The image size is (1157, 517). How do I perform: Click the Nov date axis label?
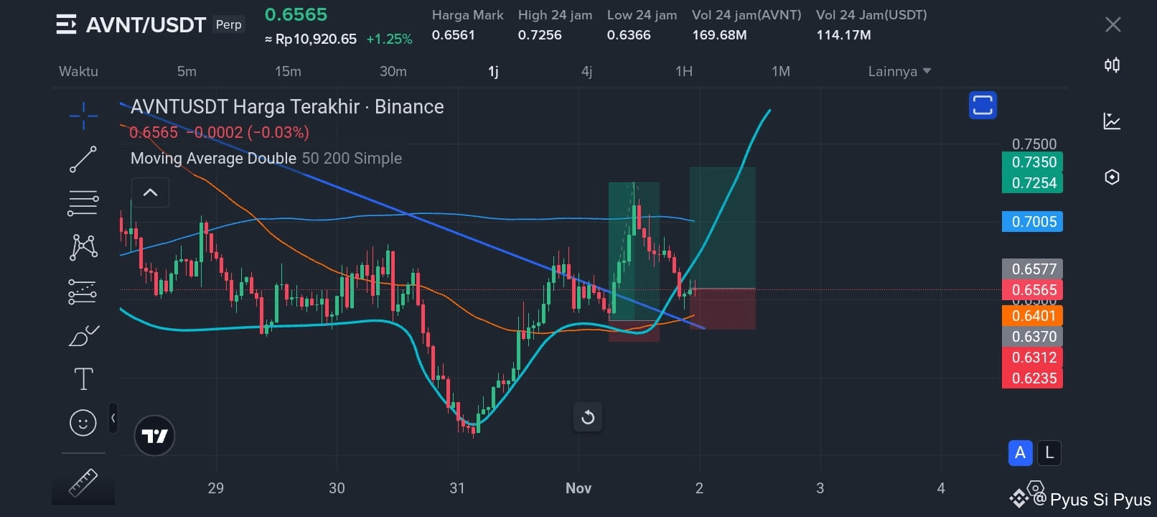point(578,488)
